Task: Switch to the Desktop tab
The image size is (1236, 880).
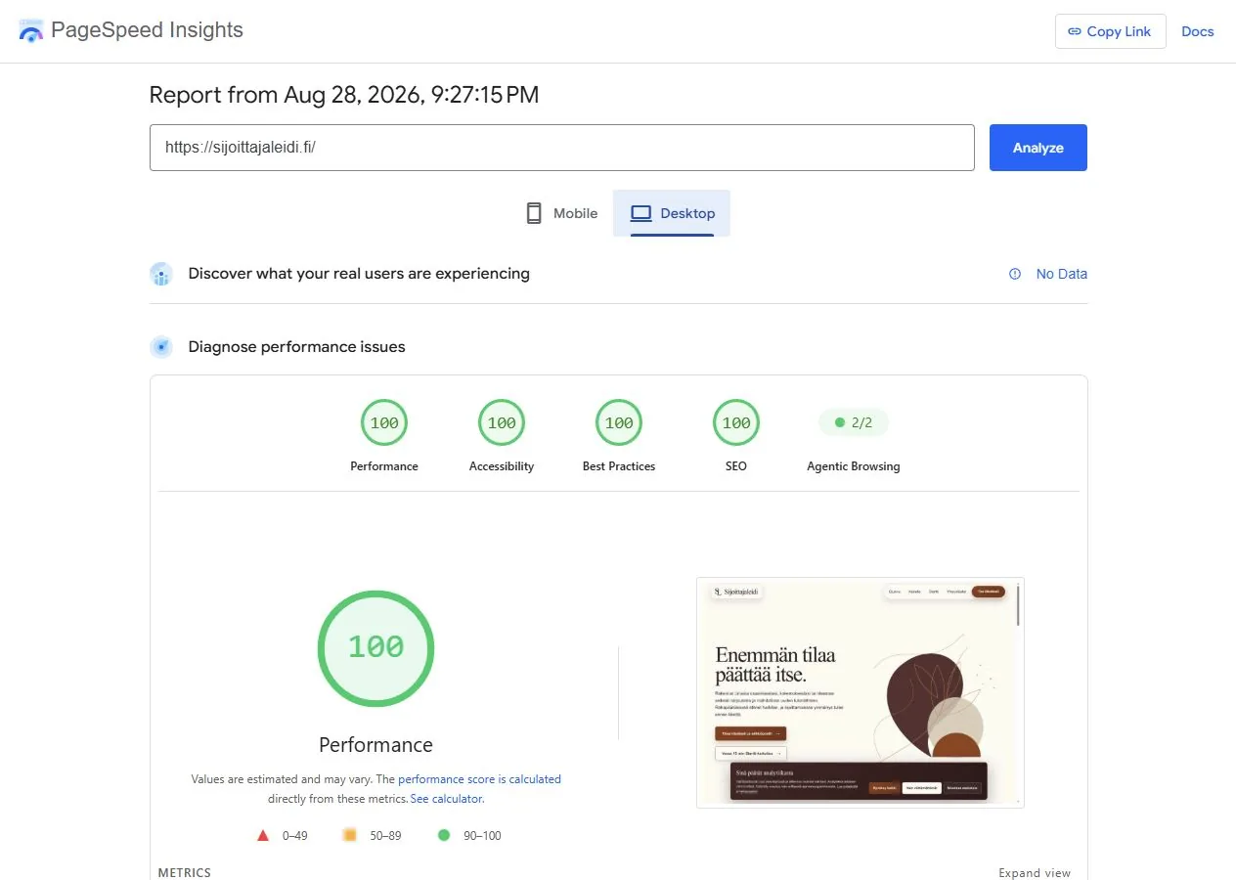Action: pos(672,213)
